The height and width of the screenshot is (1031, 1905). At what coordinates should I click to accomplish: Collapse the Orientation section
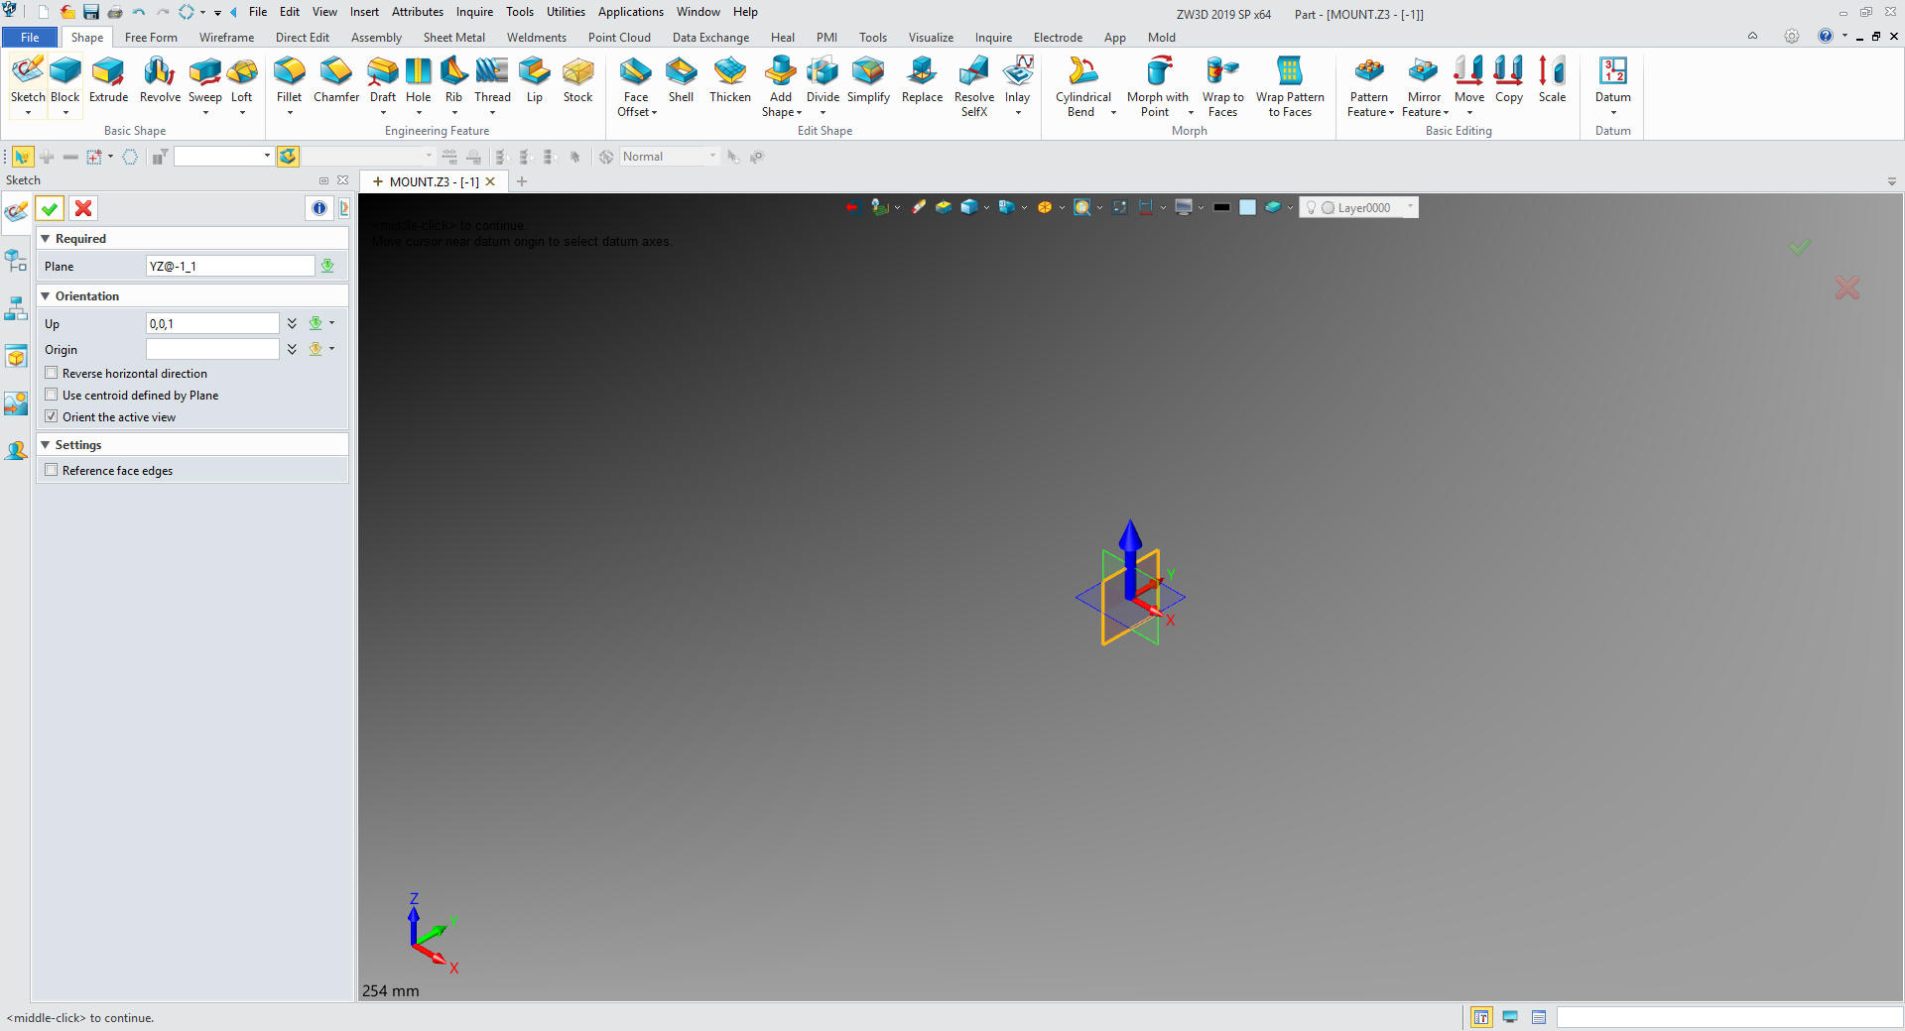click(x=46, y=295)
